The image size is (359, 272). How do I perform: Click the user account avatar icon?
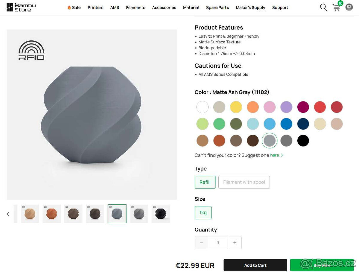point(349,7)
